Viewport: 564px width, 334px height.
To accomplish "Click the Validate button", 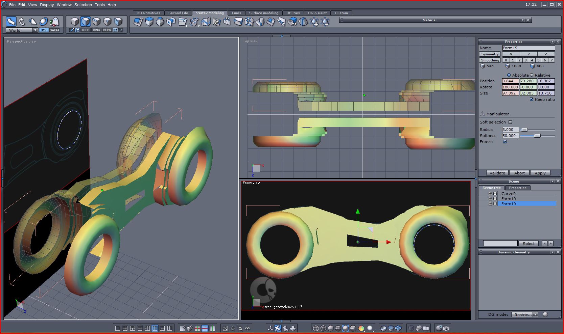I will click(x=497, y=173).
